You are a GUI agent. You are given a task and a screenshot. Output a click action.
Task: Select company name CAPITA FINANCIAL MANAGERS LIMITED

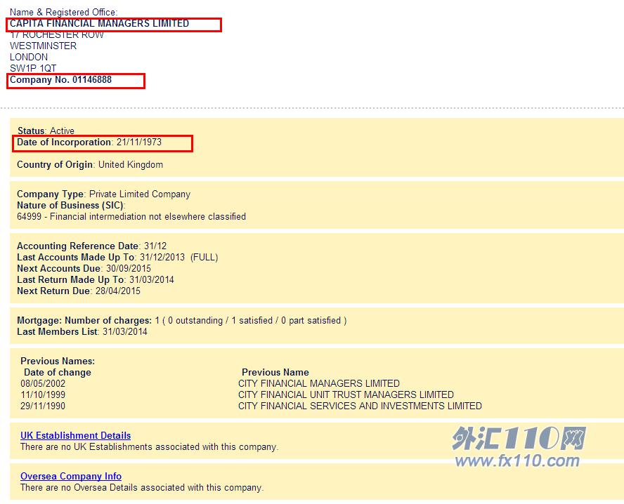[x=100, y=23]
